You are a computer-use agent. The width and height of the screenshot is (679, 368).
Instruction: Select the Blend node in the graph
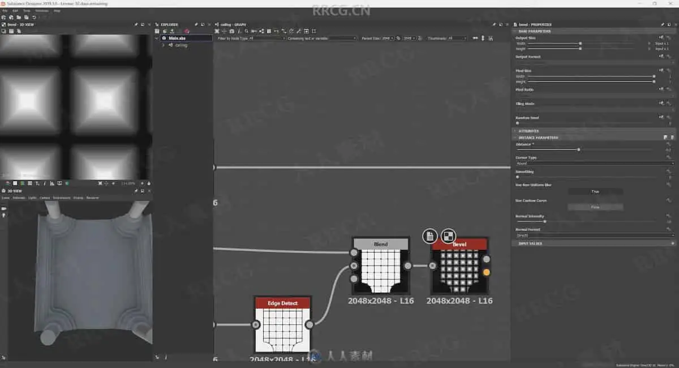(380, 266)
